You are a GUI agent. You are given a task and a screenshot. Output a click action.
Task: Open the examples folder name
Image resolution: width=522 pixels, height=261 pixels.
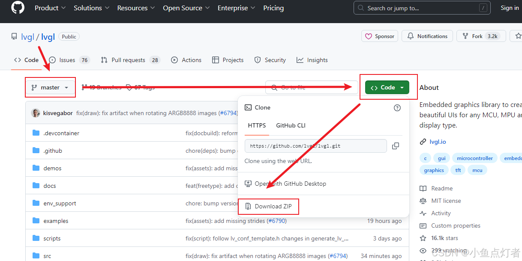(56, 221)
